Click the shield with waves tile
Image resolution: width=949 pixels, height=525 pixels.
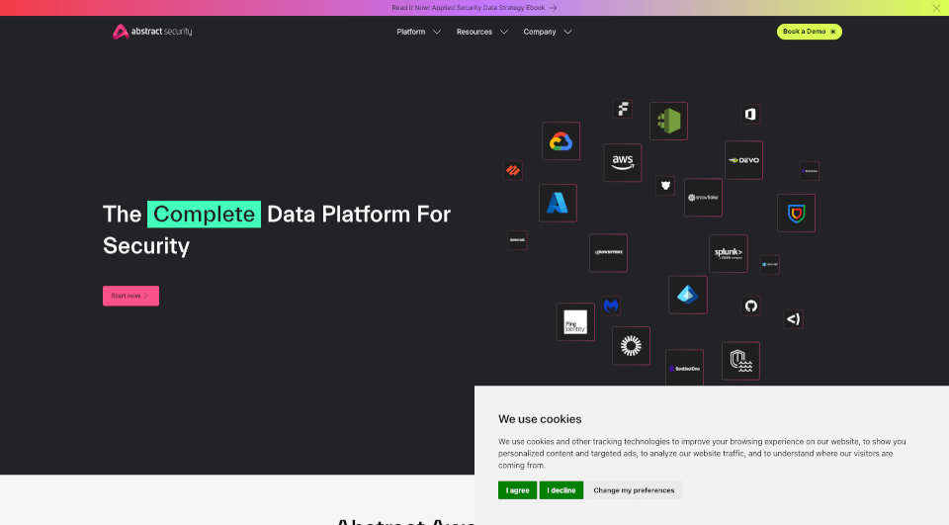tap(740, 361)
